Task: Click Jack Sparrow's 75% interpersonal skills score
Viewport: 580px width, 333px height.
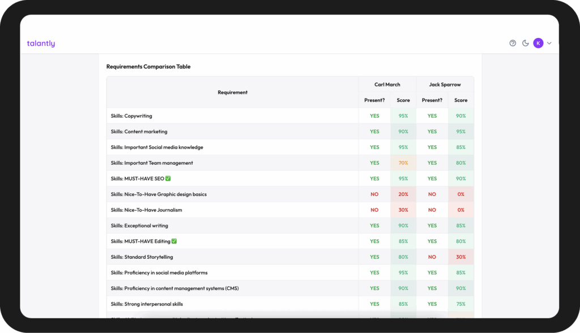Action: (460, 304)
